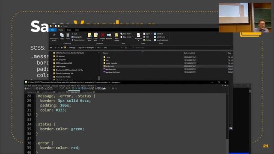Click the Find magnifier icon in Notepad++ toolbar

pyautogui.click(x=61, y=89)
